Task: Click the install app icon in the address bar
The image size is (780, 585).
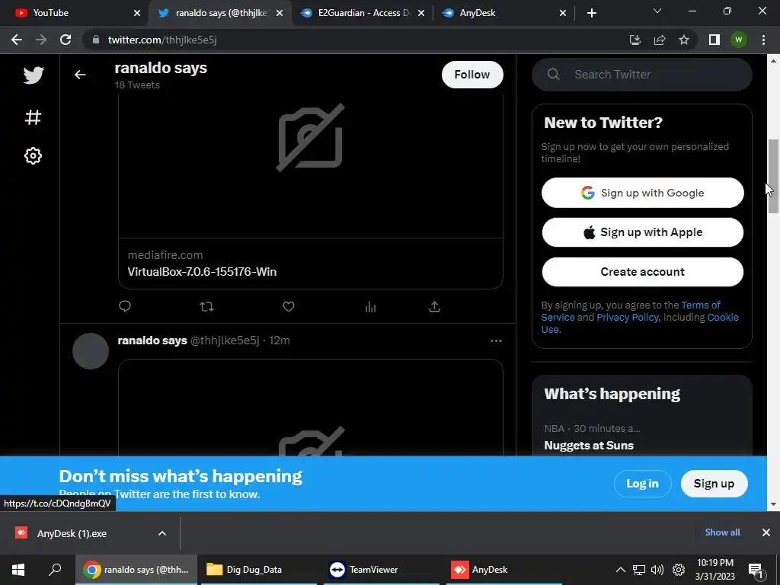Action: [x=635, y=40]
